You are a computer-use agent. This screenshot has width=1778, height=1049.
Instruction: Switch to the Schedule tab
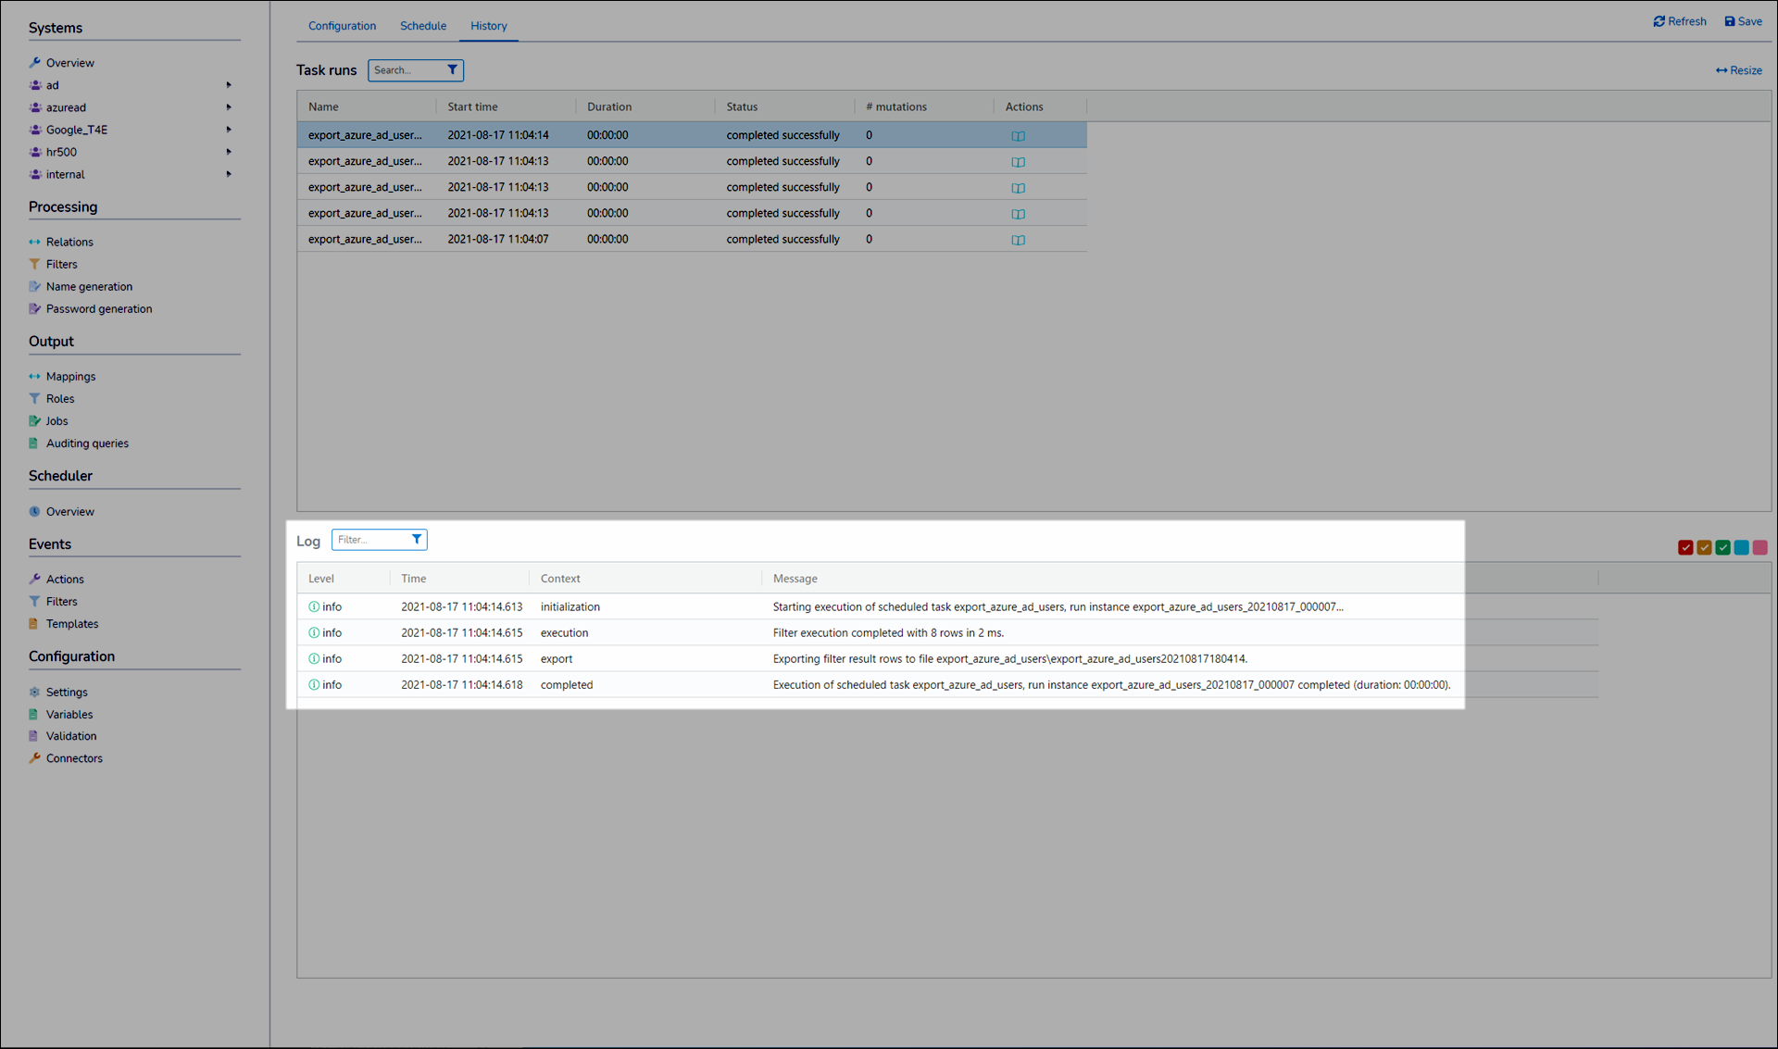click(x=422, y=26)
